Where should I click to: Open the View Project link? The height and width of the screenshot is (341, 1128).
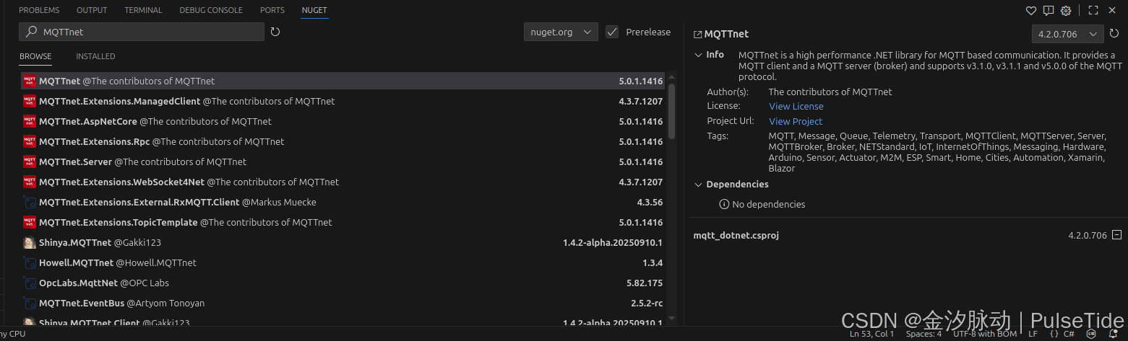click(x=796, y=121)
